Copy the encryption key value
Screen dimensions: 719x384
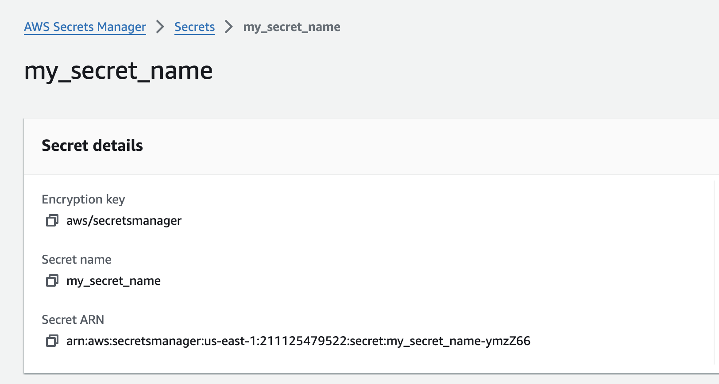click(52, 220)
